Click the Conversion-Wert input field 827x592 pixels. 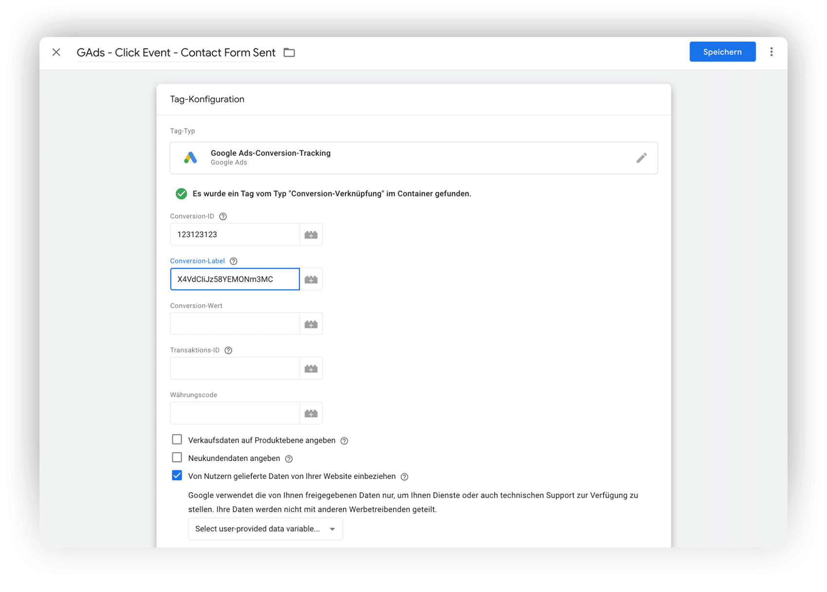235,324
